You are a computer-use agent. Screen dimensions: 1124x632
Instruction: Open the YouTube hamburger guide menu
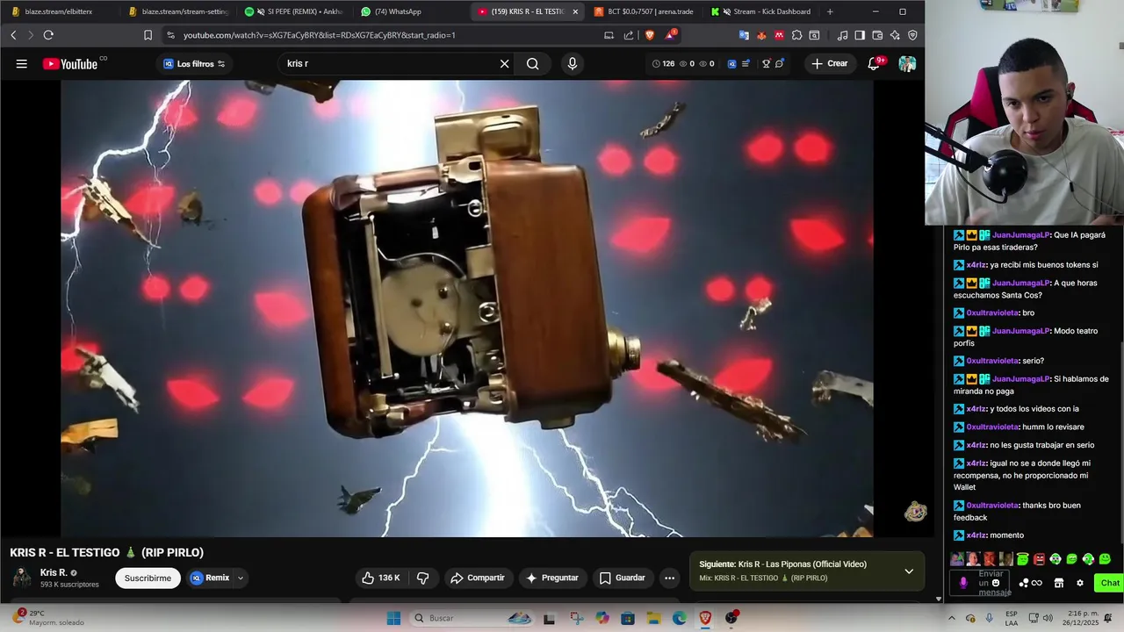[21, 63]
